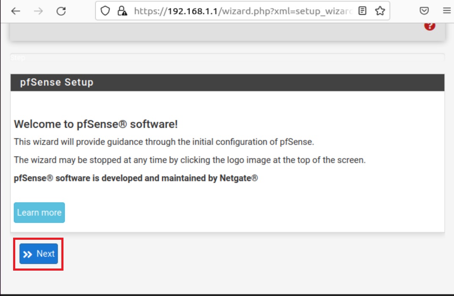
Task: Click the Learn more button
Action: coord(39,212)
